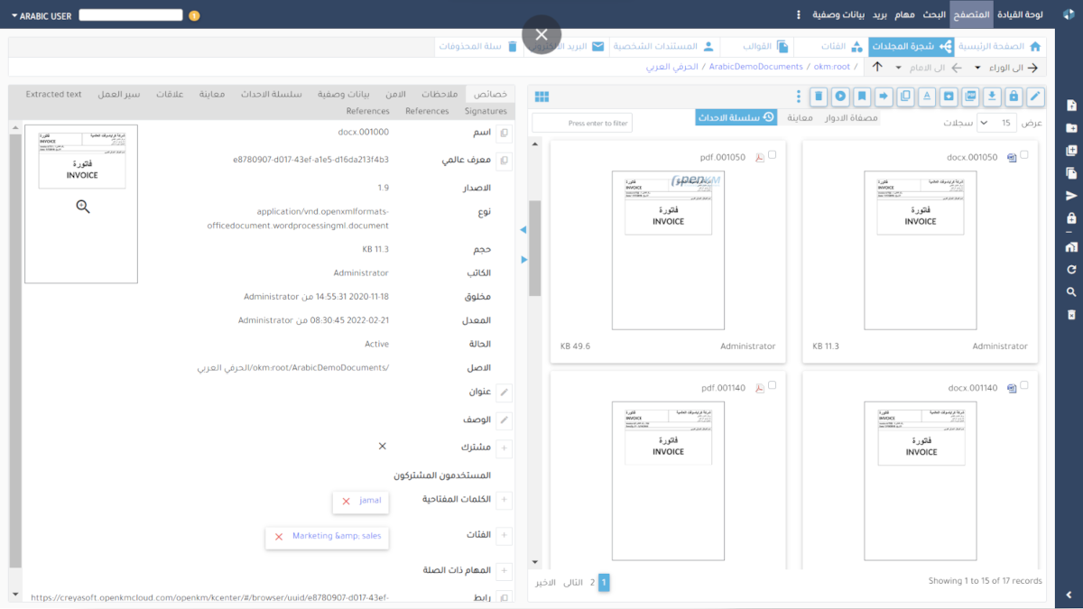Remove the Marketing & sales category tag
This screenshot has width=1083, height=609.
(279, 536)
